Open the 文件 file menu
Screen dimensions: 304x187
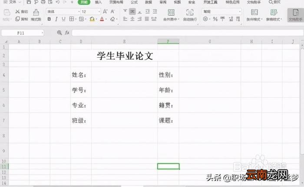[x=12, y=2]
